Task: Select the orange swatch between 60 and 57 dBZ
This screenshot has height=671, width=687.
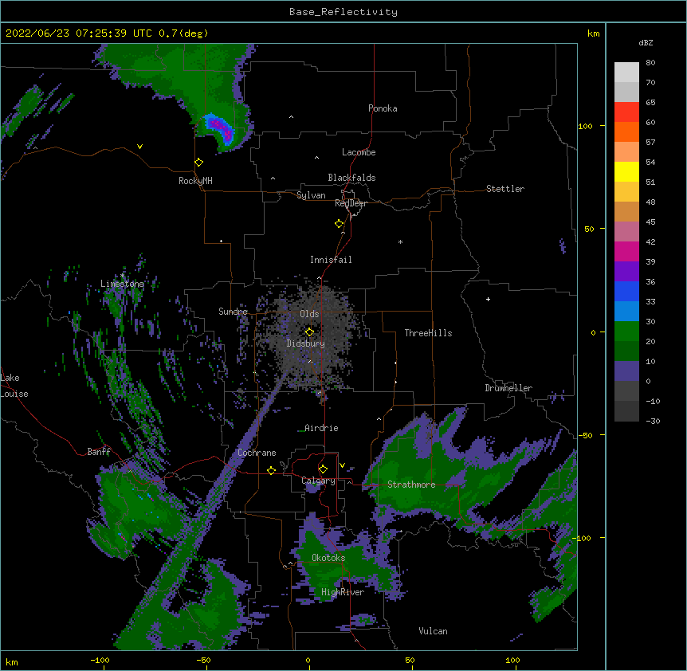Action: [x=626, y=131]
